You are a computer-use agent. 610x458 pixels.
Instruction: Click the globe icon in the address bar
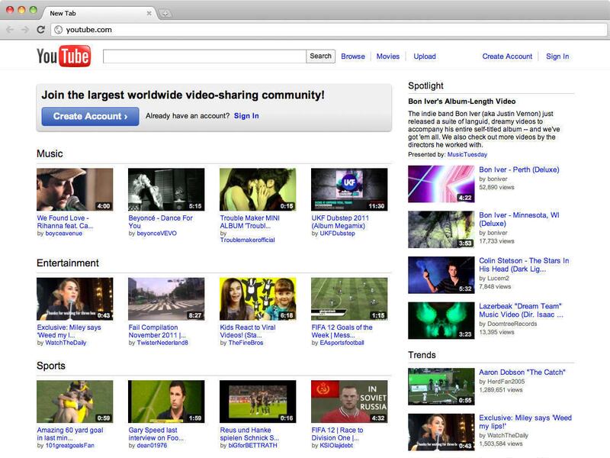[x=58, y=30]
